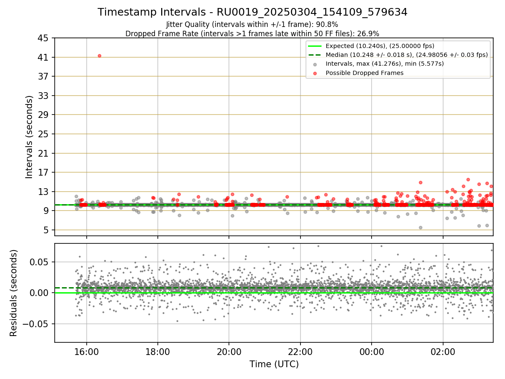The height and width of the screenshot is (379, 505).
Task: Click the 16:00 x-axis tick label
Action: (x=87, y=351)
